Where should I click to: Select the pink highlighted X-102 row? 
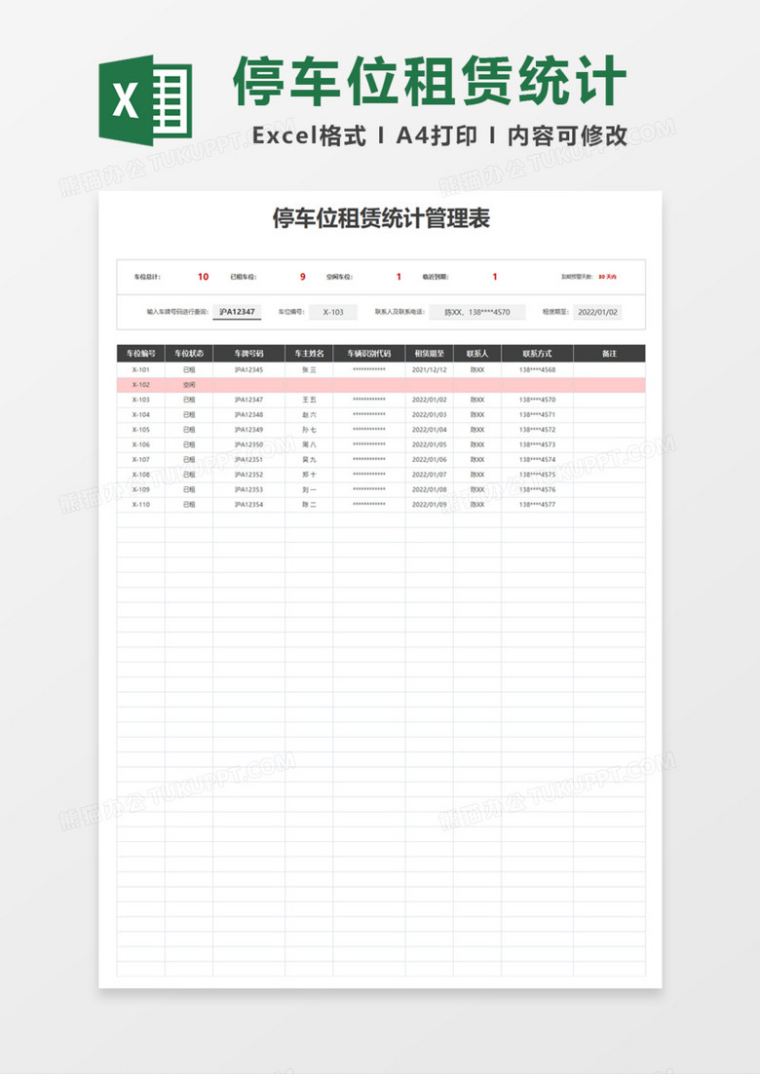380,385
